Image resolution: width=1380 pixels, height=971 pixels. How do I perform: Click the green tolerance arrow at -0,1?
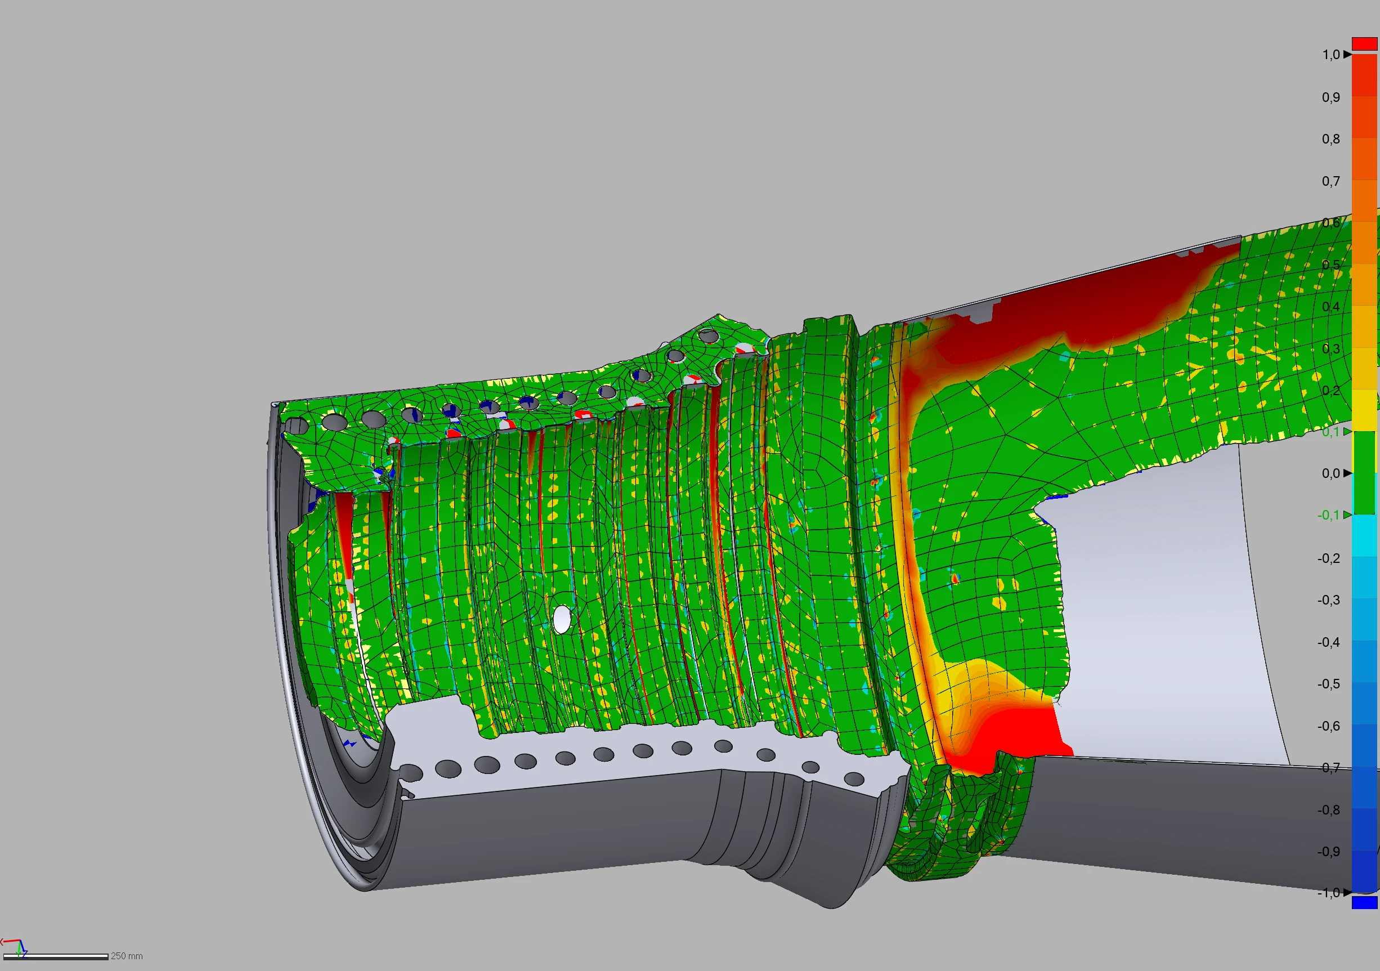point(1347,514)
